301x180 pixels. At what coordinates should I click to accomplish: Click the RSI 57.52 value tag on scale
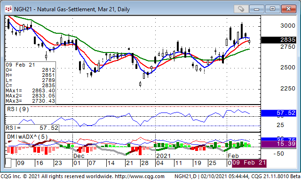pyautogui.click(x=278, y=113)
